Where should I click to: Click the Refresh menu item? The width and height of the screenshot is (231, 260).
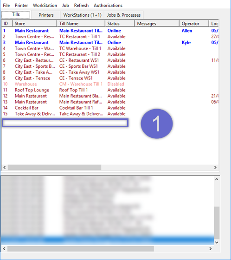click(x=81, y=5)
